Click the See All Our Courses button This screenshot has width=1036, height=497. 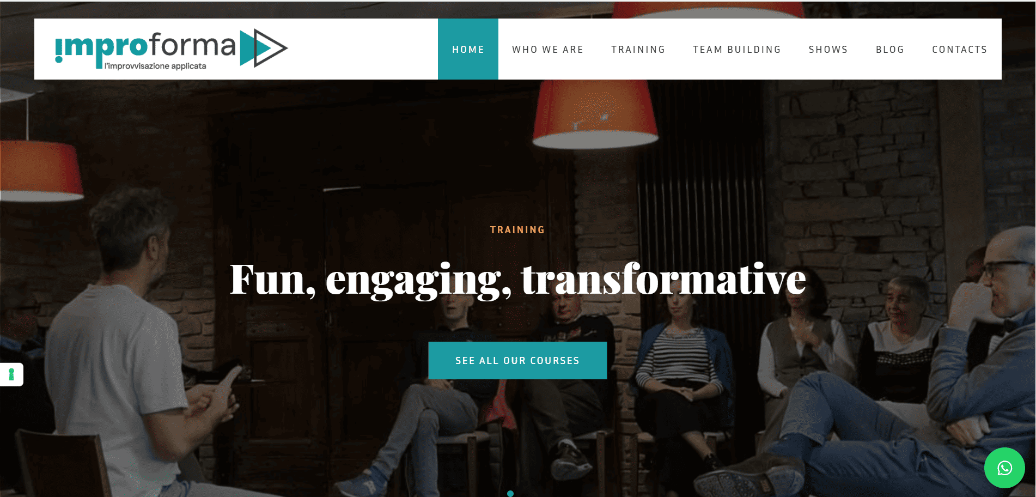[x=517, y=360]
